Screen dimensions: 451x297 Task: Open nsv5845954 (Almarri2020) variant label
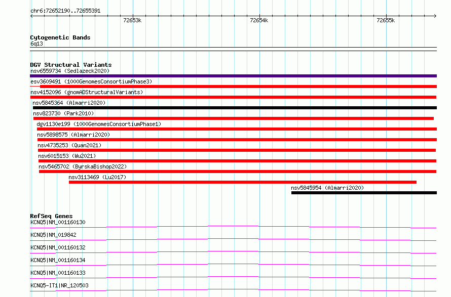(x=327, y=188)
